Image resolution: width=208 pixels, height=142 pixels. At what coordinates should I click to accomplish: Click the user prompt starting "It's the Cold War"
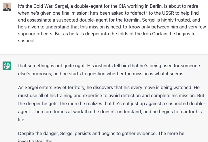(x=112, y=23)
